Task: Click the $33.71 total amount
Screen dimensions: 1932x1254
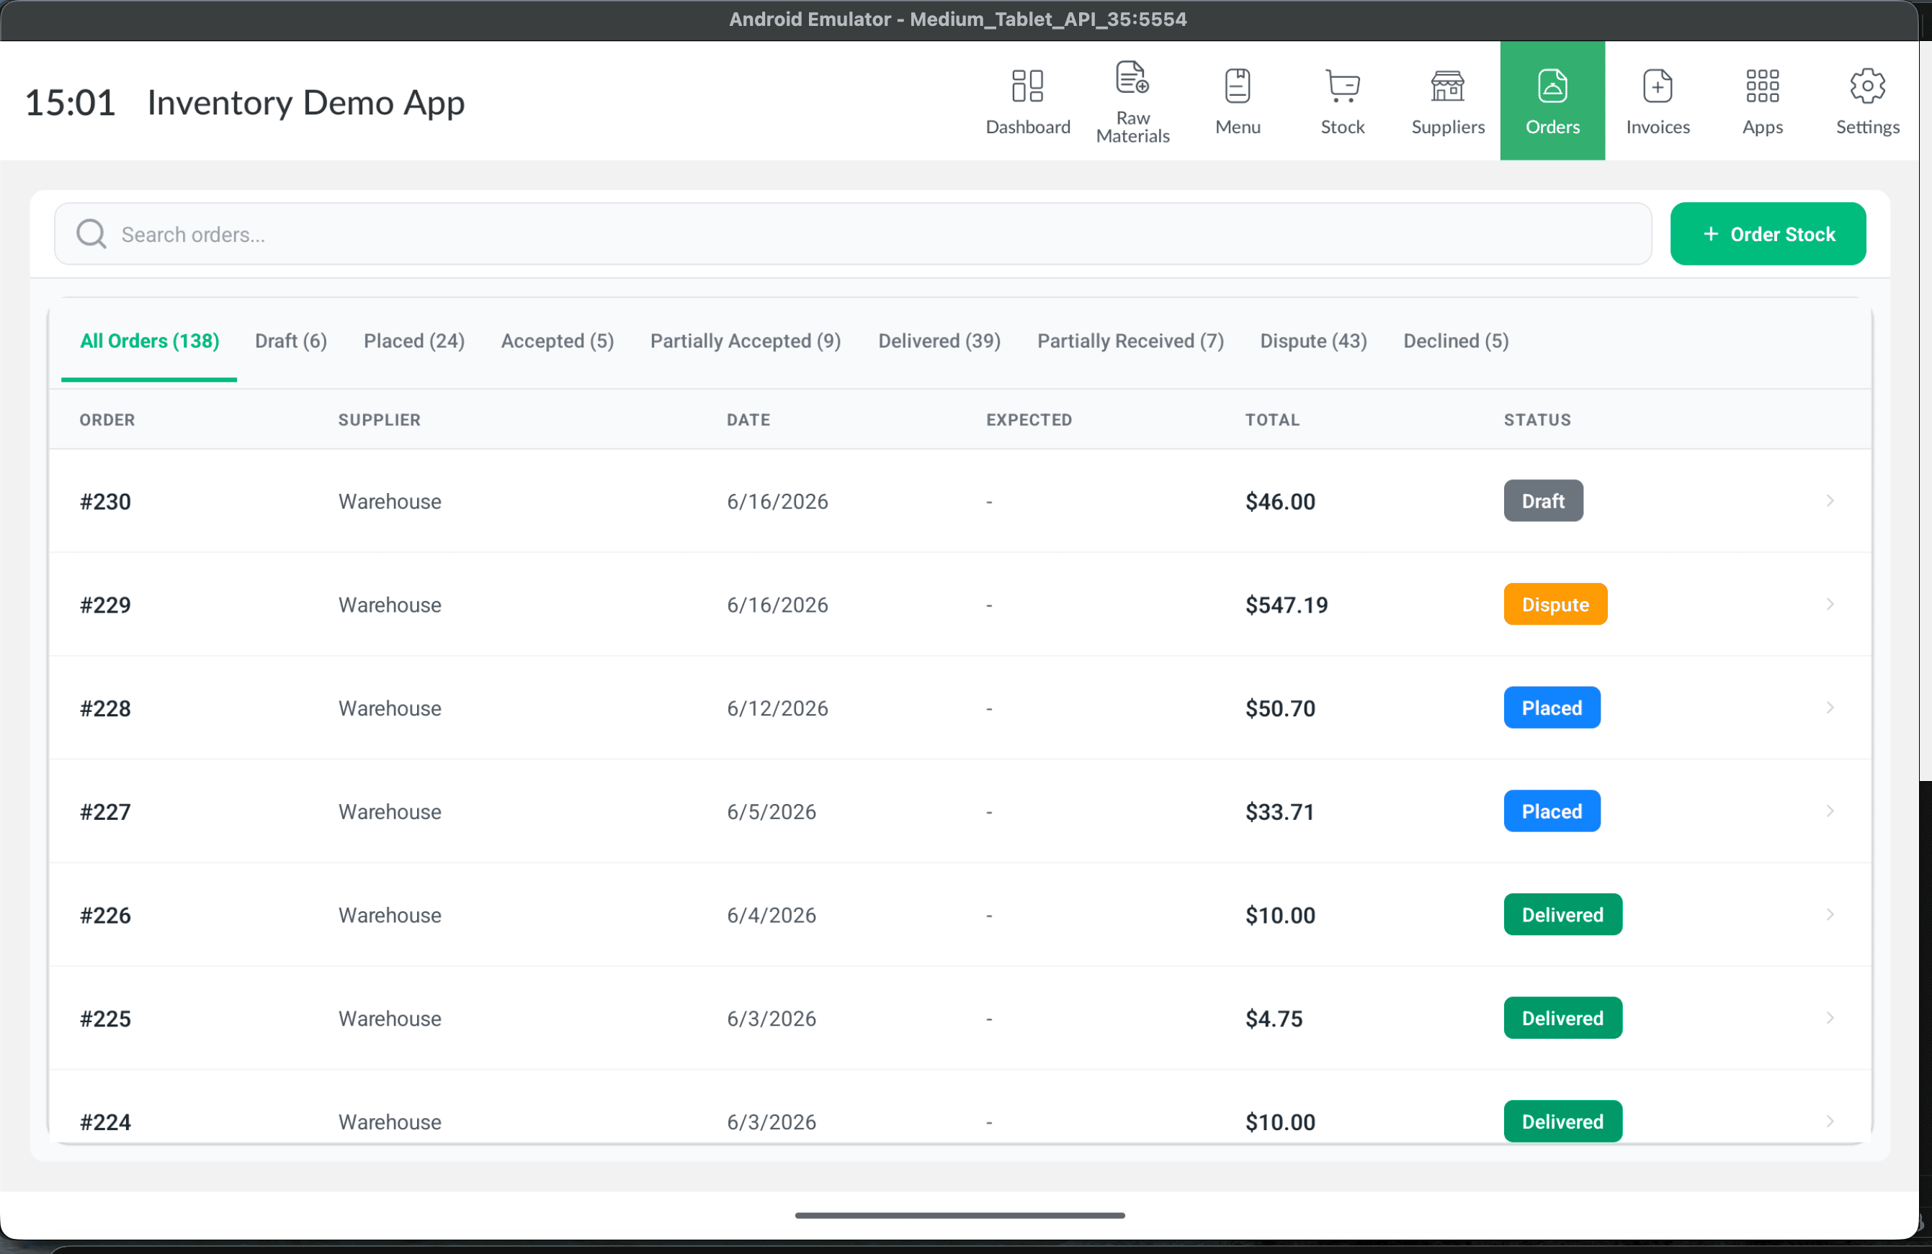Action: pyautogui.click(x=1279, y=811)
